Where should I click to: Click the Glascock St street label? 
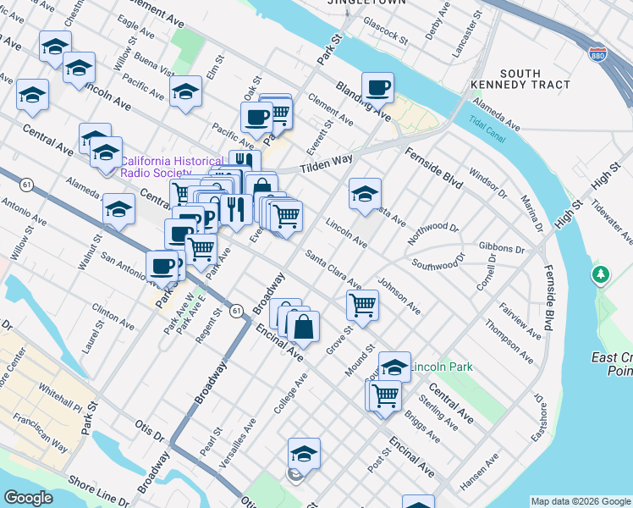pos(386,30)
